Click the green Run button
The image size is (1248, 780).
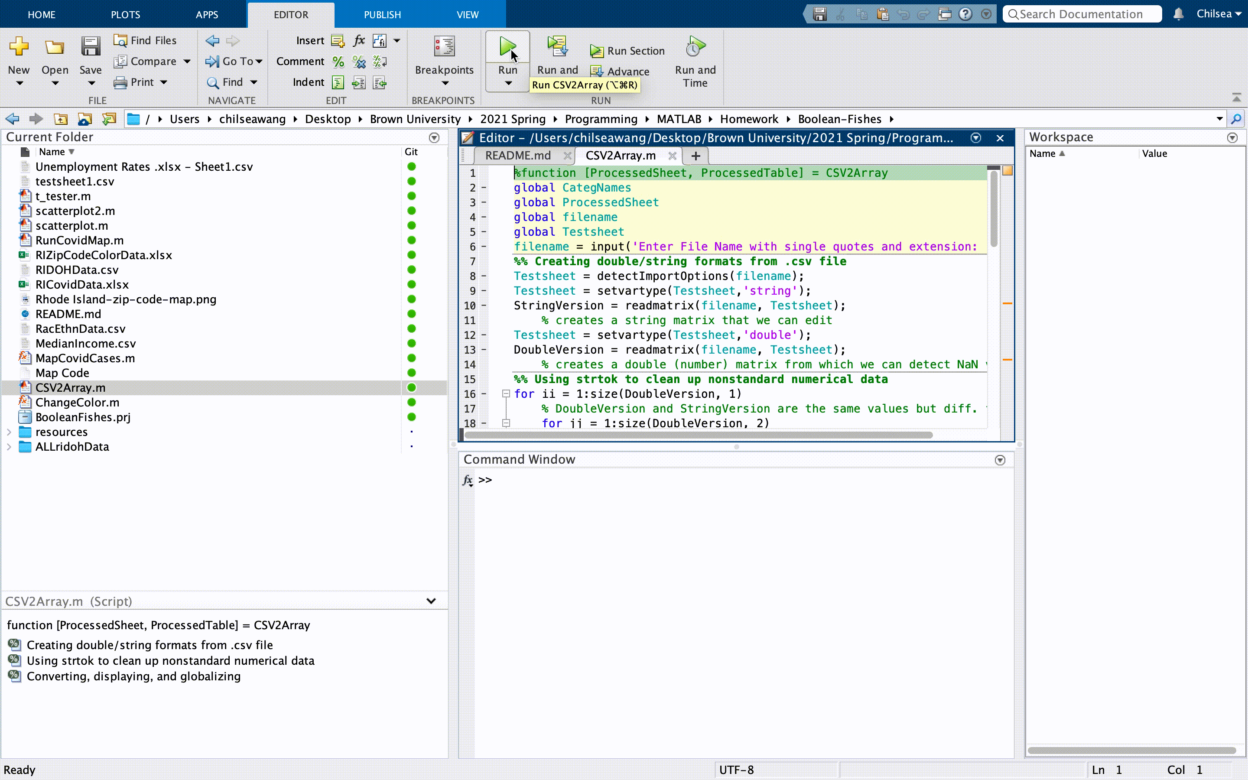coord(507,48)
